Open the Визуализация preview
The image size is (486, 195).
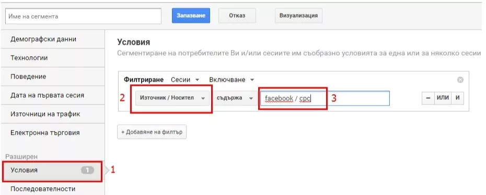click(x=298, y=16)
